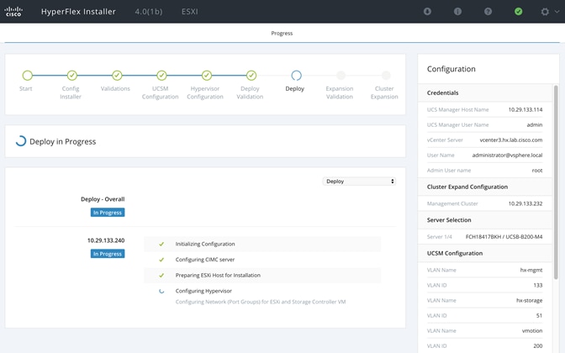Click spinner beside Configuring Hypervisor
The width and height of the screenshot is (565, 353).
[161, 291]
